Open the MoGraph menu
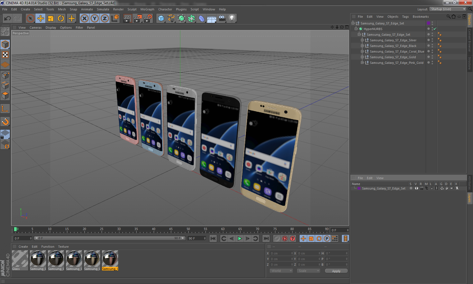This screenshot has height=284, width=473. click(x=147, y=9)
